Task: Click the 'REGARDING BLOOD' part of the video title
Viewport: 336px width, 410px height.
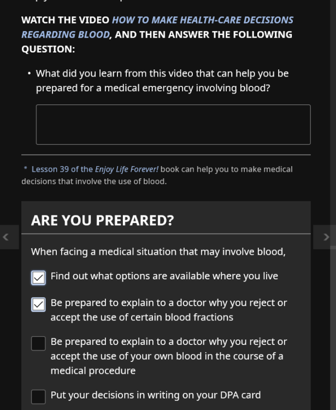Action: [65, 34]
